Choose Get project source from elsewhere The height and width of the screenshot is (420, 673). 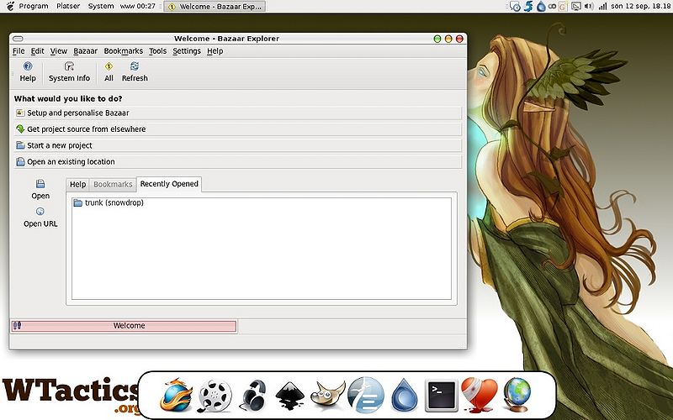click(x=238, y=129)
